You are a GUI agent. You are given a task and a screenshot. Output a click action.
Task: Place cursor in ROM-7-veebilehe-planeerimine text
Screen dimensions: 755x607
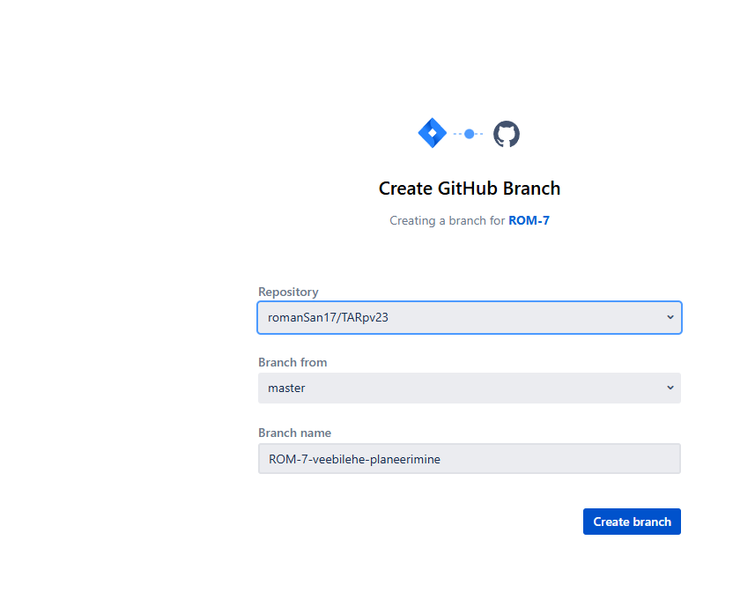tap(354, 459)
